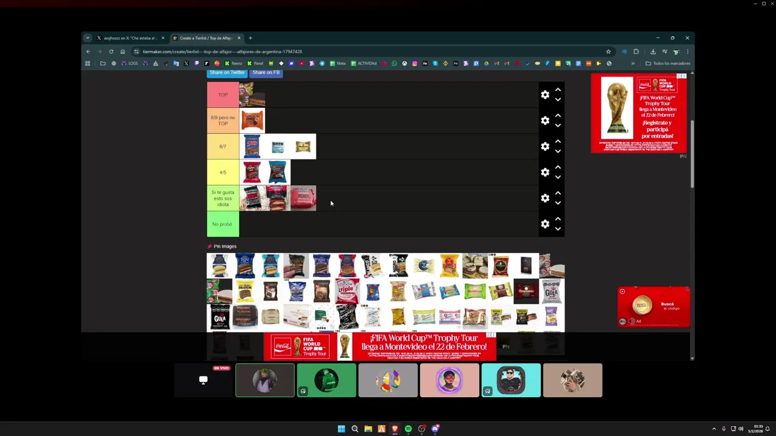Show hidden bookmarks with the double chevron
This screenshot has width=776, height=436.
[x=633, y=63]
